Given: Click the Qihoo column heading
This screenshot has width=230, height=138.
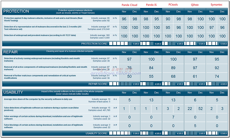Looking at the screenshot, I should 195,5.
